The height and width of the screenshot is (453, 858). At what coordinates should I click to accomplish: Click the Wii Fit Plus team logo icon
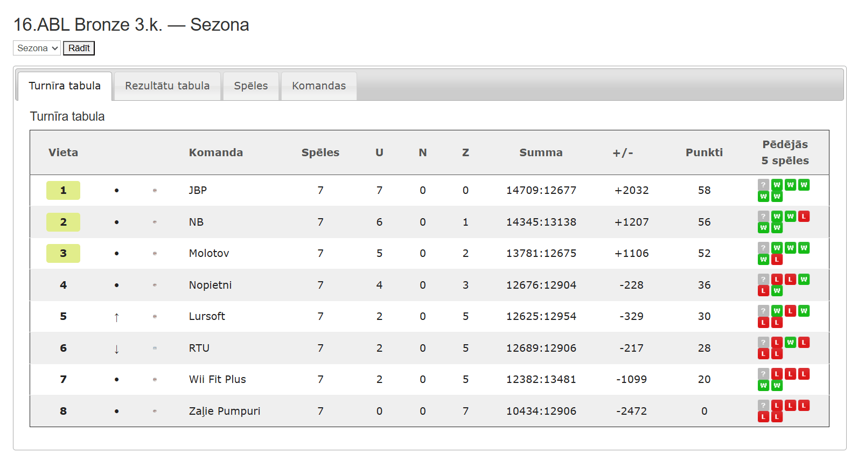coord(155,380)
